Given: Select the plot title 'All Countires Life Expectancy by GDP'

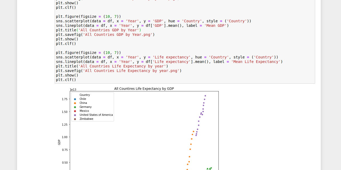Looking at the screenshot, I should tap(144, 89).
